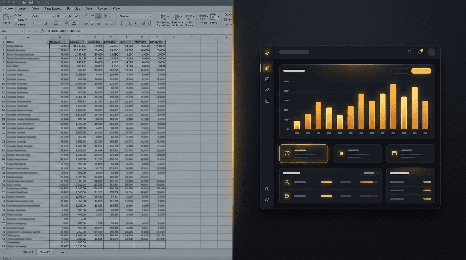Open the Calibri font dropdown
The height and width of the screenshot is (260, 466).
[x=43, y=16]
